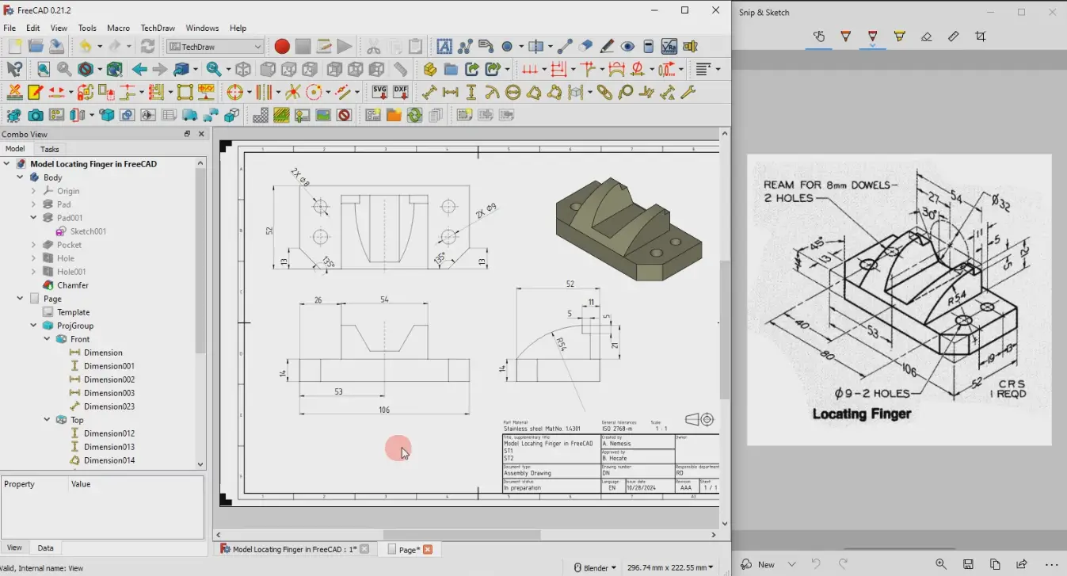
Task: Select Dimension023 in the model tree
Action: coord(109,406)
